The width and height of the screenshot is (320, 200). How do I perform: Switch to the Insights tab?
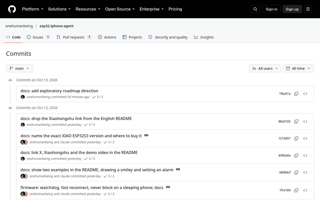tap(204, 37)
